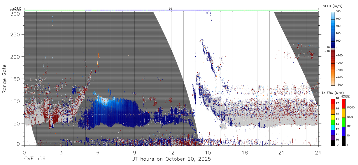
Task: Click the Range Gate y-axis title
Action: 4,79
